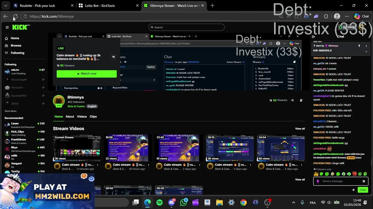Open WhatsApp from the taskbar

(x=184, y=203)
